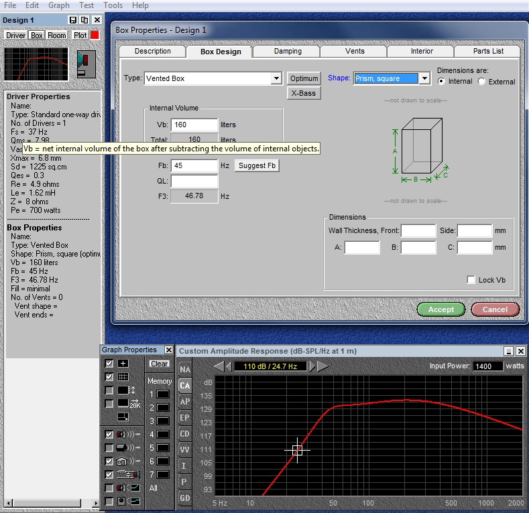Click Memory slot 4 swatch
529x513 pixels.
coord(163,435)
